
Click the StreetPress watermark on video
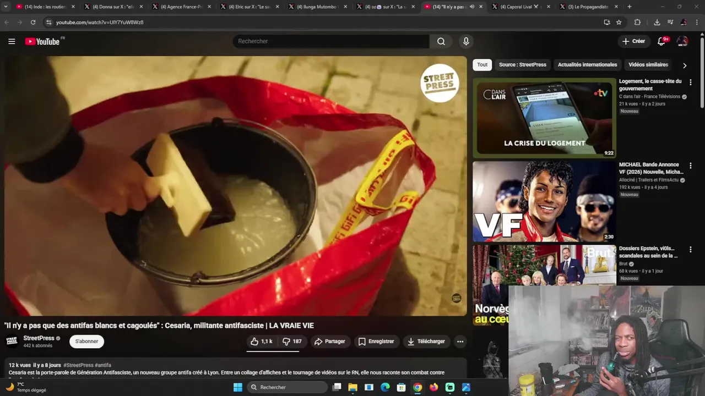coord(456,298)
